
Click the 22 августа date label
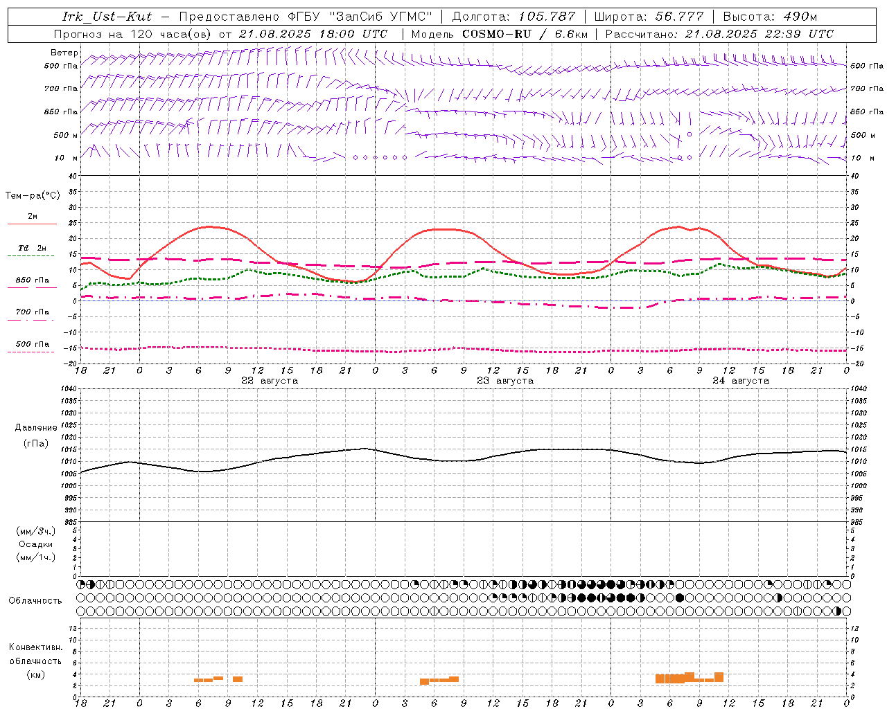(270, 381)
